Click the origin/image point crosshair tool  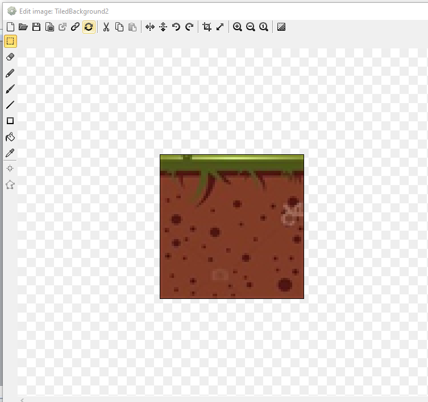tap(10, 169)
